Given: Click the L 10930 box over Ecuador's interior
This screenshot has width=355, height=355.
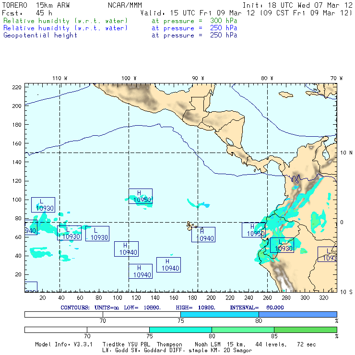Looking at the screenshot, I should coord(282,245).
